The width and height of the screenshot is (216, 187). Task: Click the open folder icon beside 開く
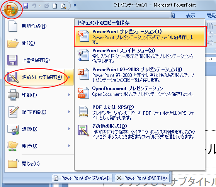coord(13,43)
